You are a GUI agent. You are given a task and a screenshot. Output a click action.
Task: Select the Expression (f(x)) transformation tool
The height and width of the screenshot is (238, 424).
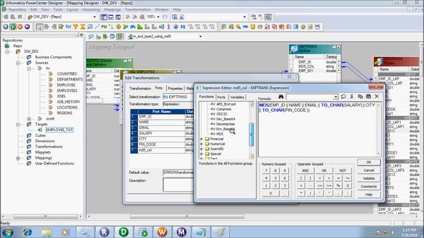(x=68, y=26)
